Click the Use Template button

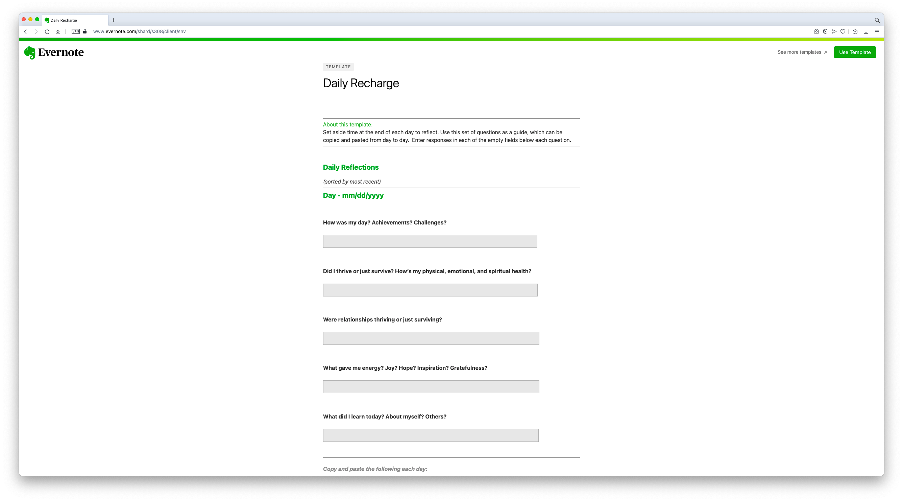(855, 52)
